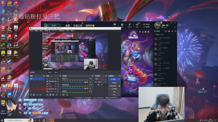This screenshot has width=218, height=122.
Task: Open the Windows Start button
Action: (x=2, y=120)
